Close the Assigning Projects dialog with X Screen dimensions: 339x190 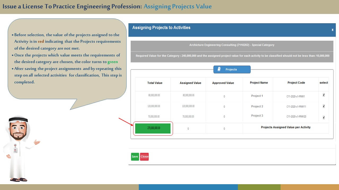[332, 30]
